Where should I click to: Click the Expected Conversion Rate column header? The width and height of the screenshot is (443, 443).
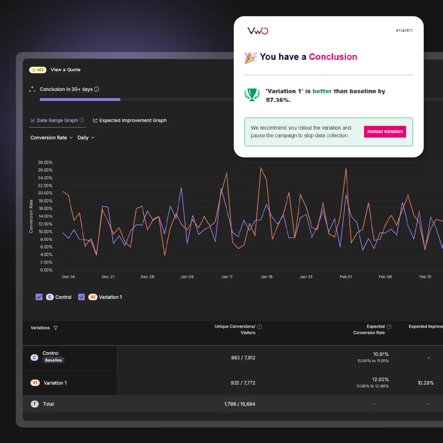point(369,329)
